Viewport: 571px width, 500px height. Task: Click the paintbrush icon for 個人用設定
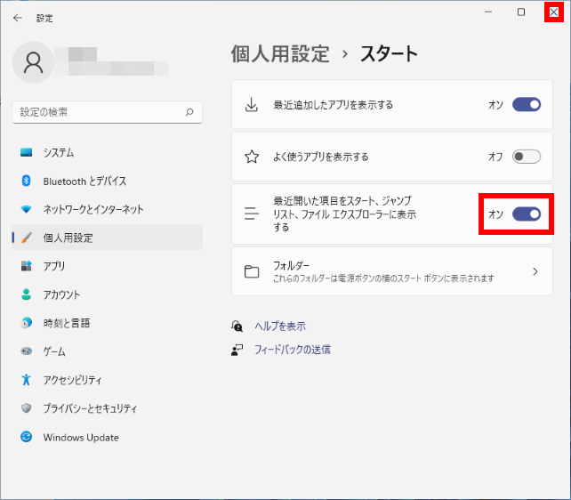26,238
